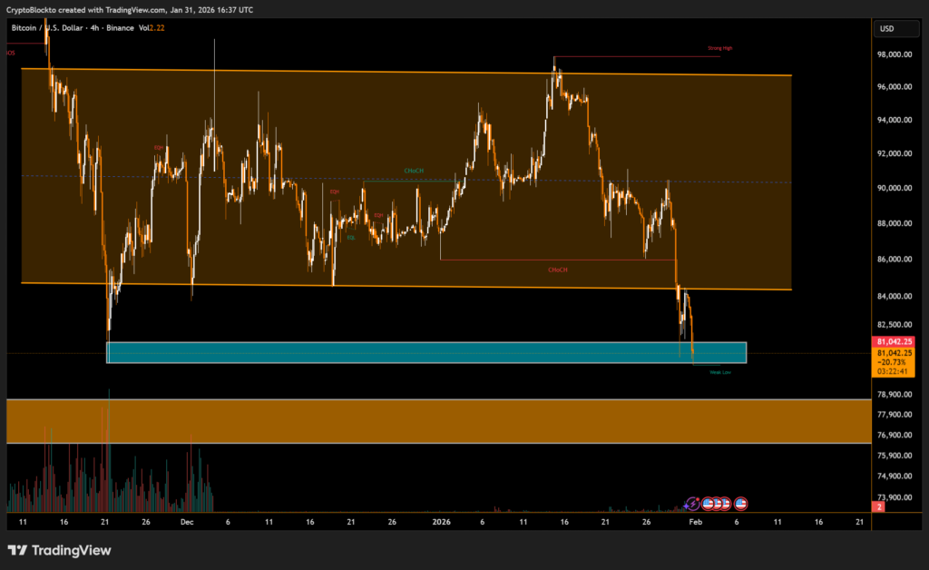Click the TradingView logo
The height and width of the screenshot is (570, 929).
[59, 550]
